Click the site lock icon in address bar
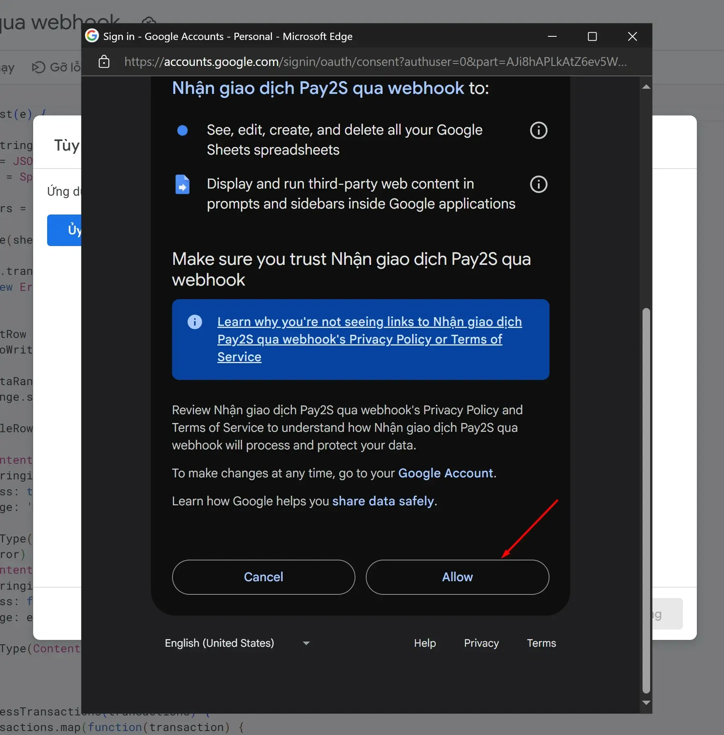Image resolution: width=724 pixels, height=735 pixels. pyautogui.click(x=104, y=62)
